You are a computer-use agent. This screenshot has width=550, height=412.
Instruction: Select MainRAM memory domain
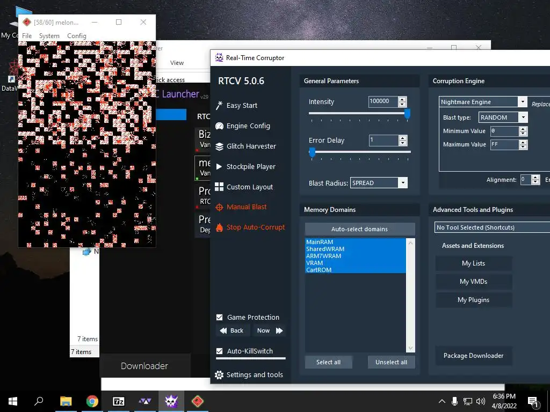tap(356, 242)
